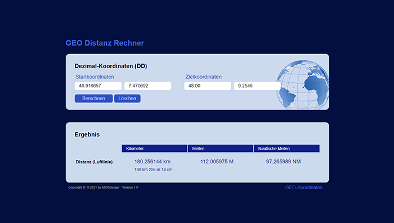Select the 180.256144 km result
This screenshot has height=223, width=394.
click(153, 162)
